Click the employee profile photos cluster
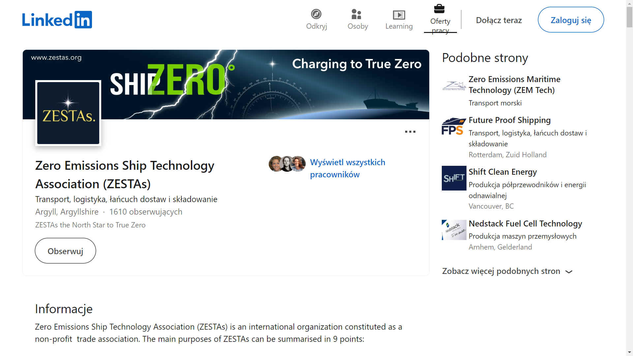Image resolution: width=633 pixels, height=356 pixels. pyautogui.click(x=287, y=164)
